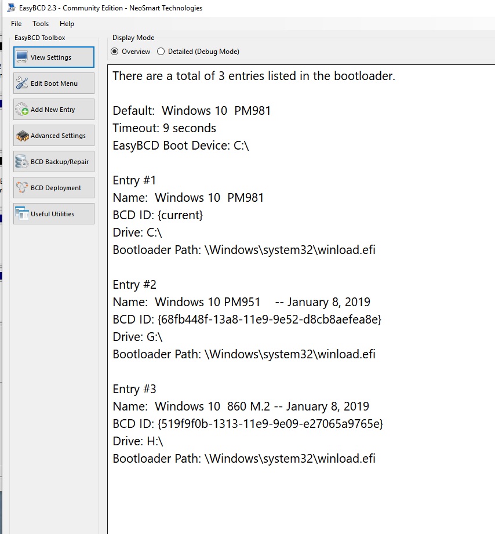Open Useful Utilities
495x534 pixels.
(54, 213)
